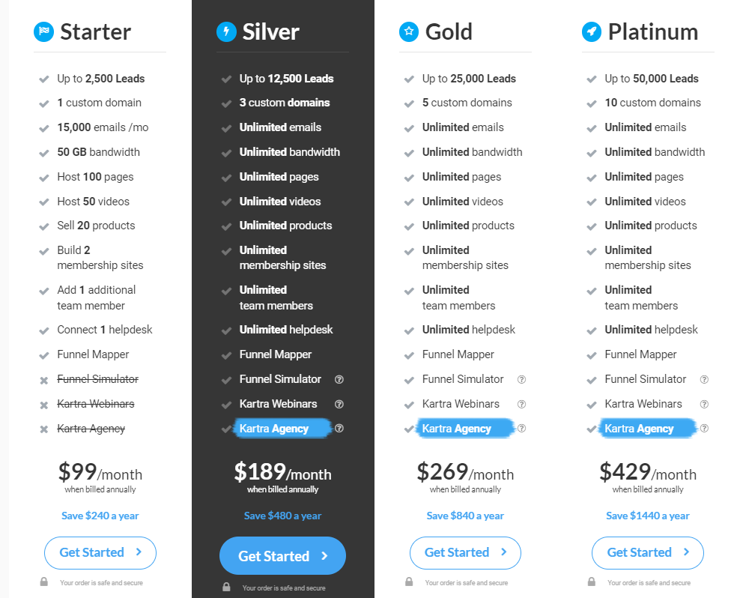737x598 pixels.
Task: Click the Starter plan flag icon
Action: click(43, 31)
